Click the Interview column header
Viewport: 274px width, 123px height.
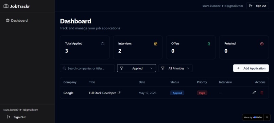click(225, 82)
